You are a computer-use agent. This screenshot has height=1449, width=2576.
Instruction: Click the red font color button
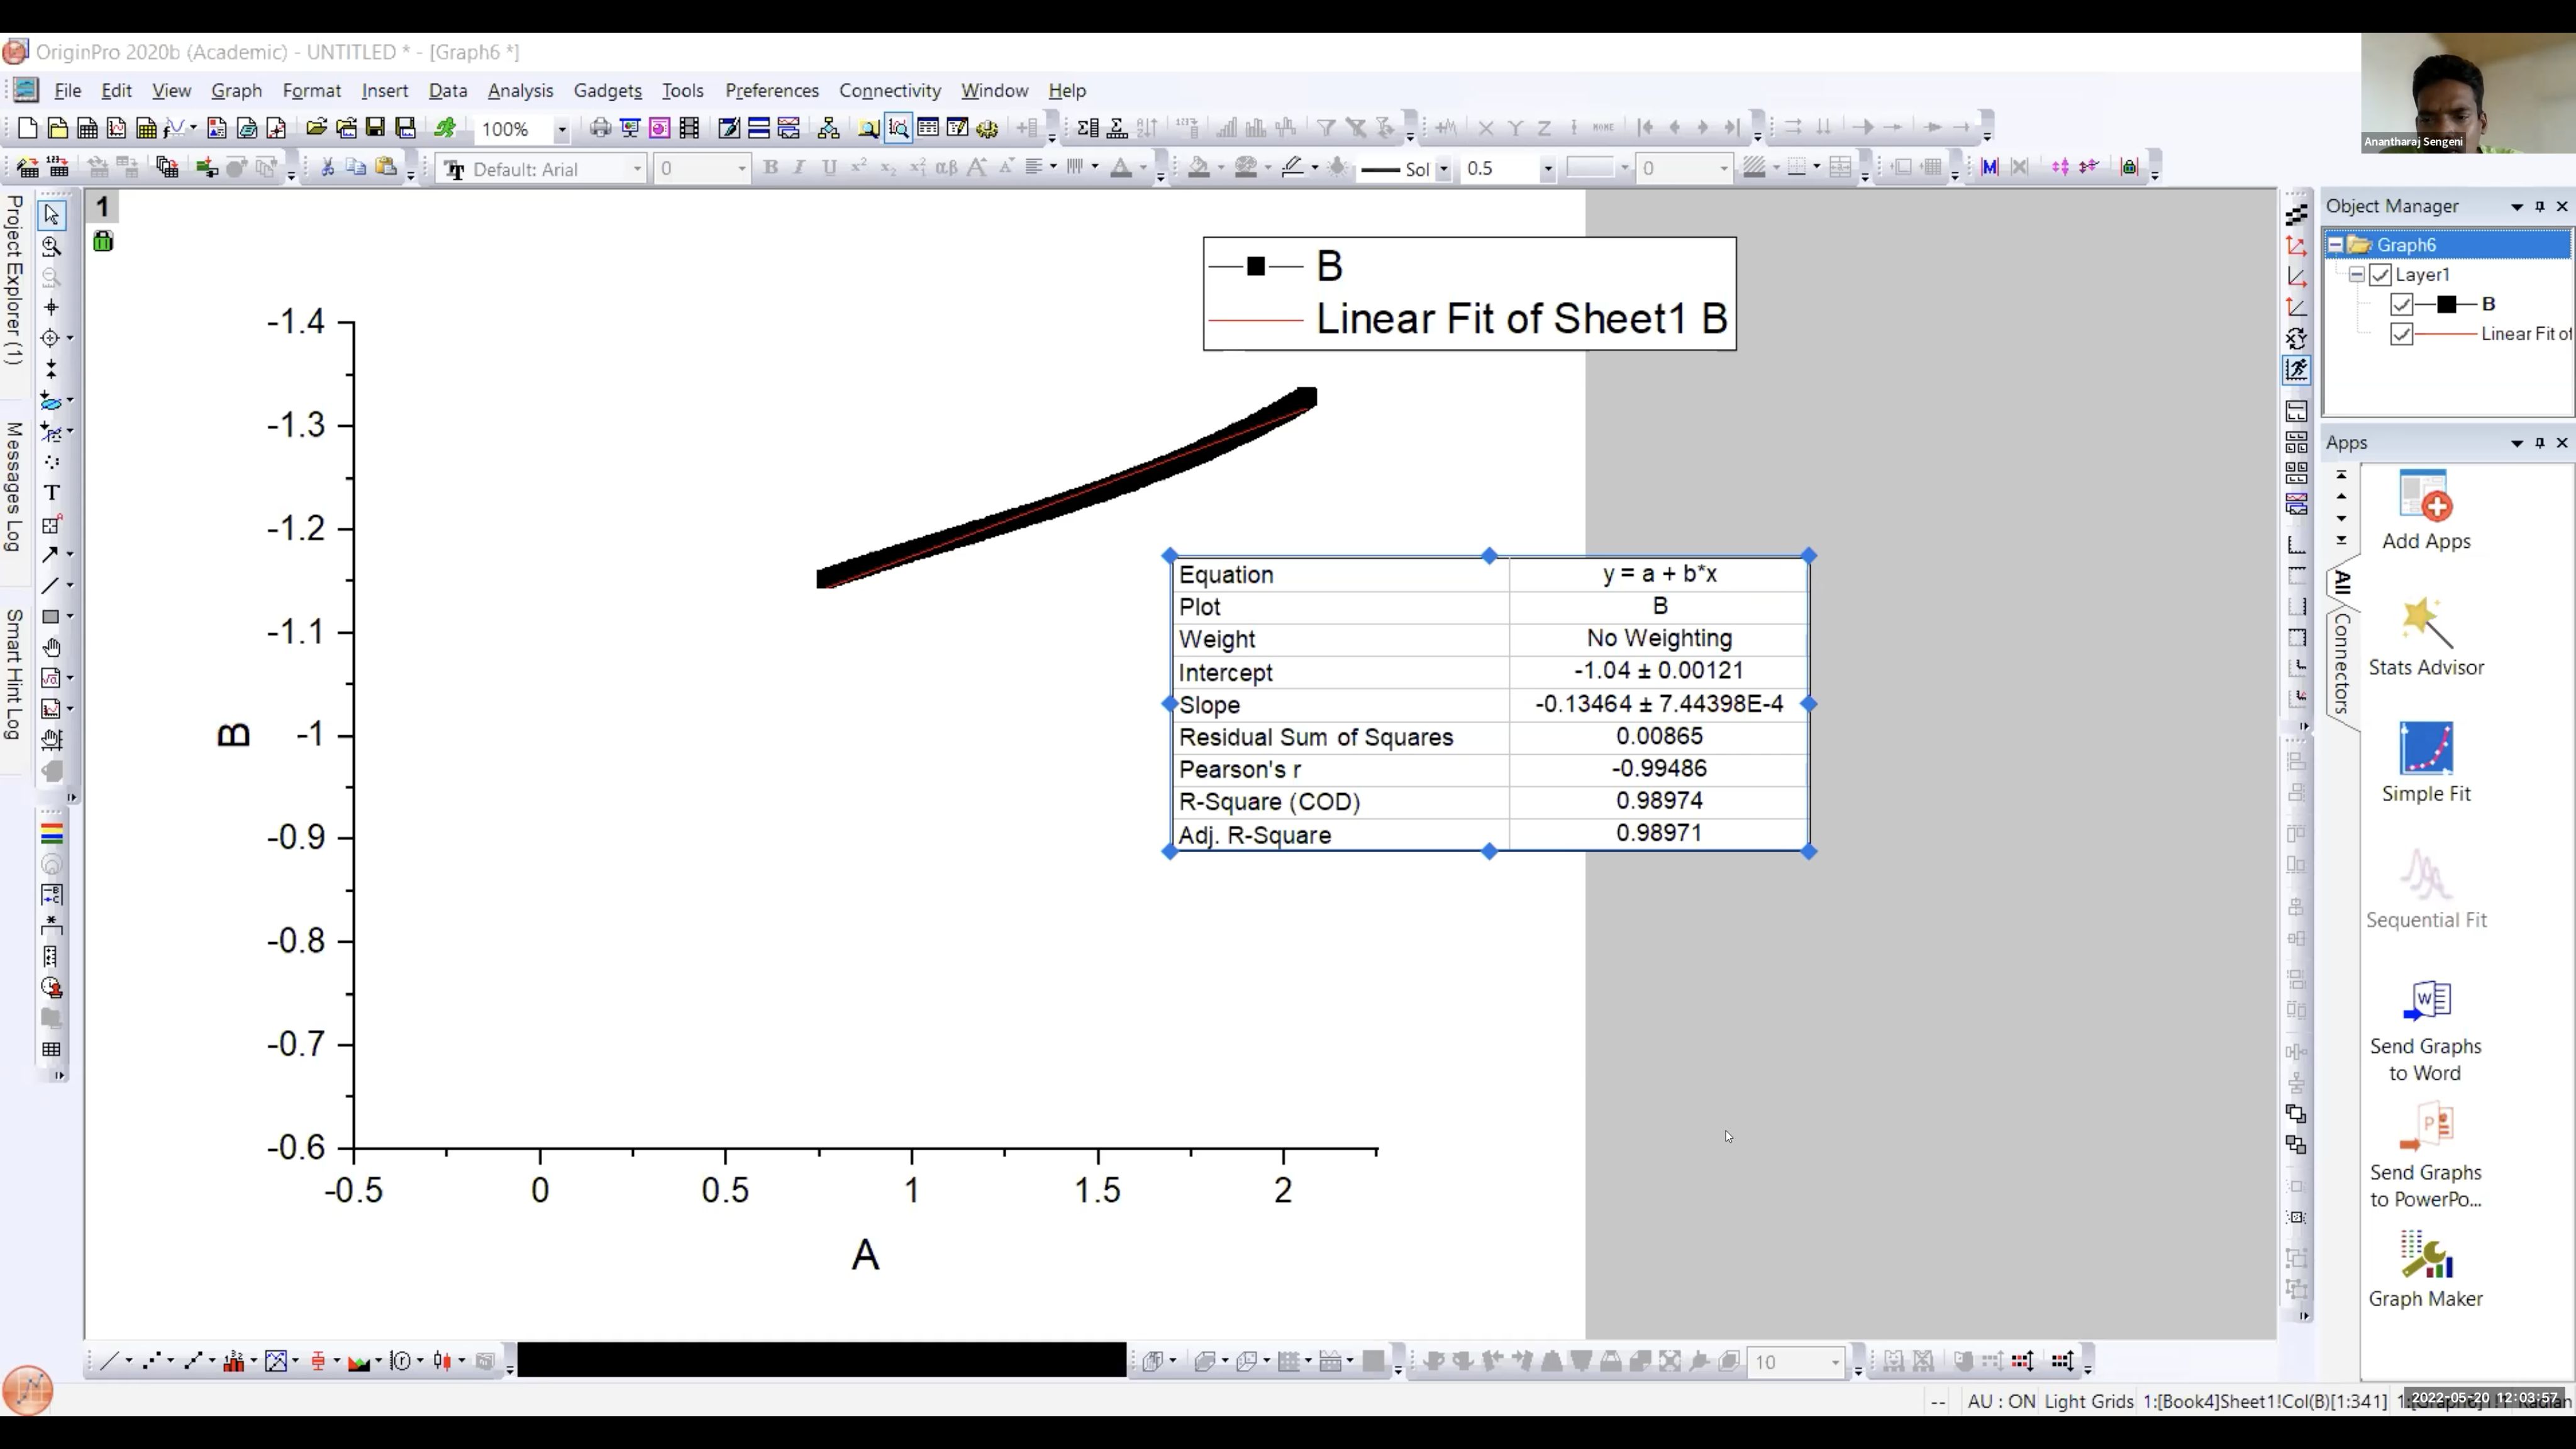(x=1121, y=168)
